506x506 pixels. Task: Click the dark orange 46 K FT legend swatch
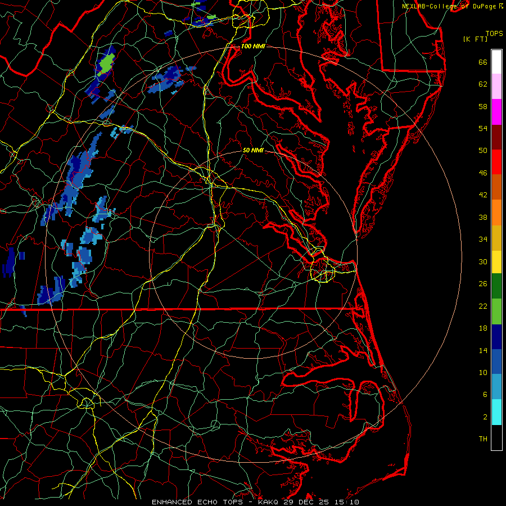click(496, 187)
